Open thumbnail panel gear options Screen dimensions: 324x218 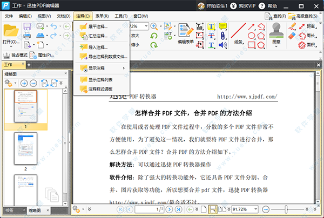point(9,83)
